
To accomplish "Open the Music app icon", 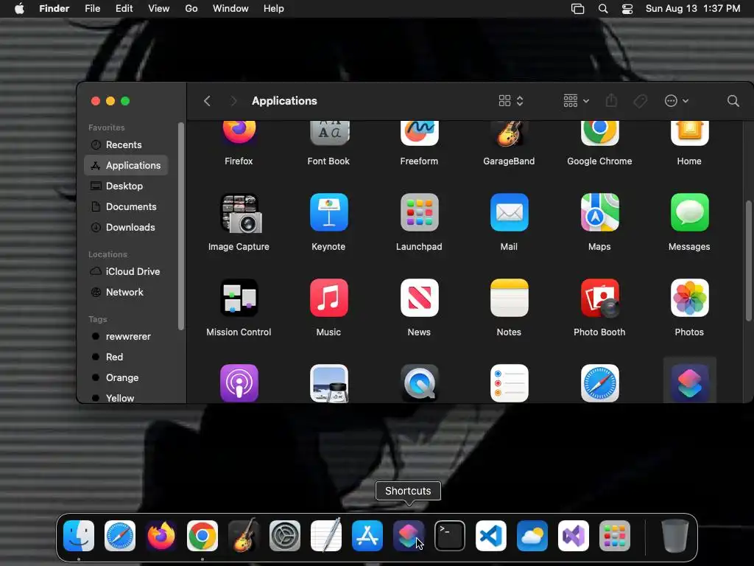I will (329, 298).
